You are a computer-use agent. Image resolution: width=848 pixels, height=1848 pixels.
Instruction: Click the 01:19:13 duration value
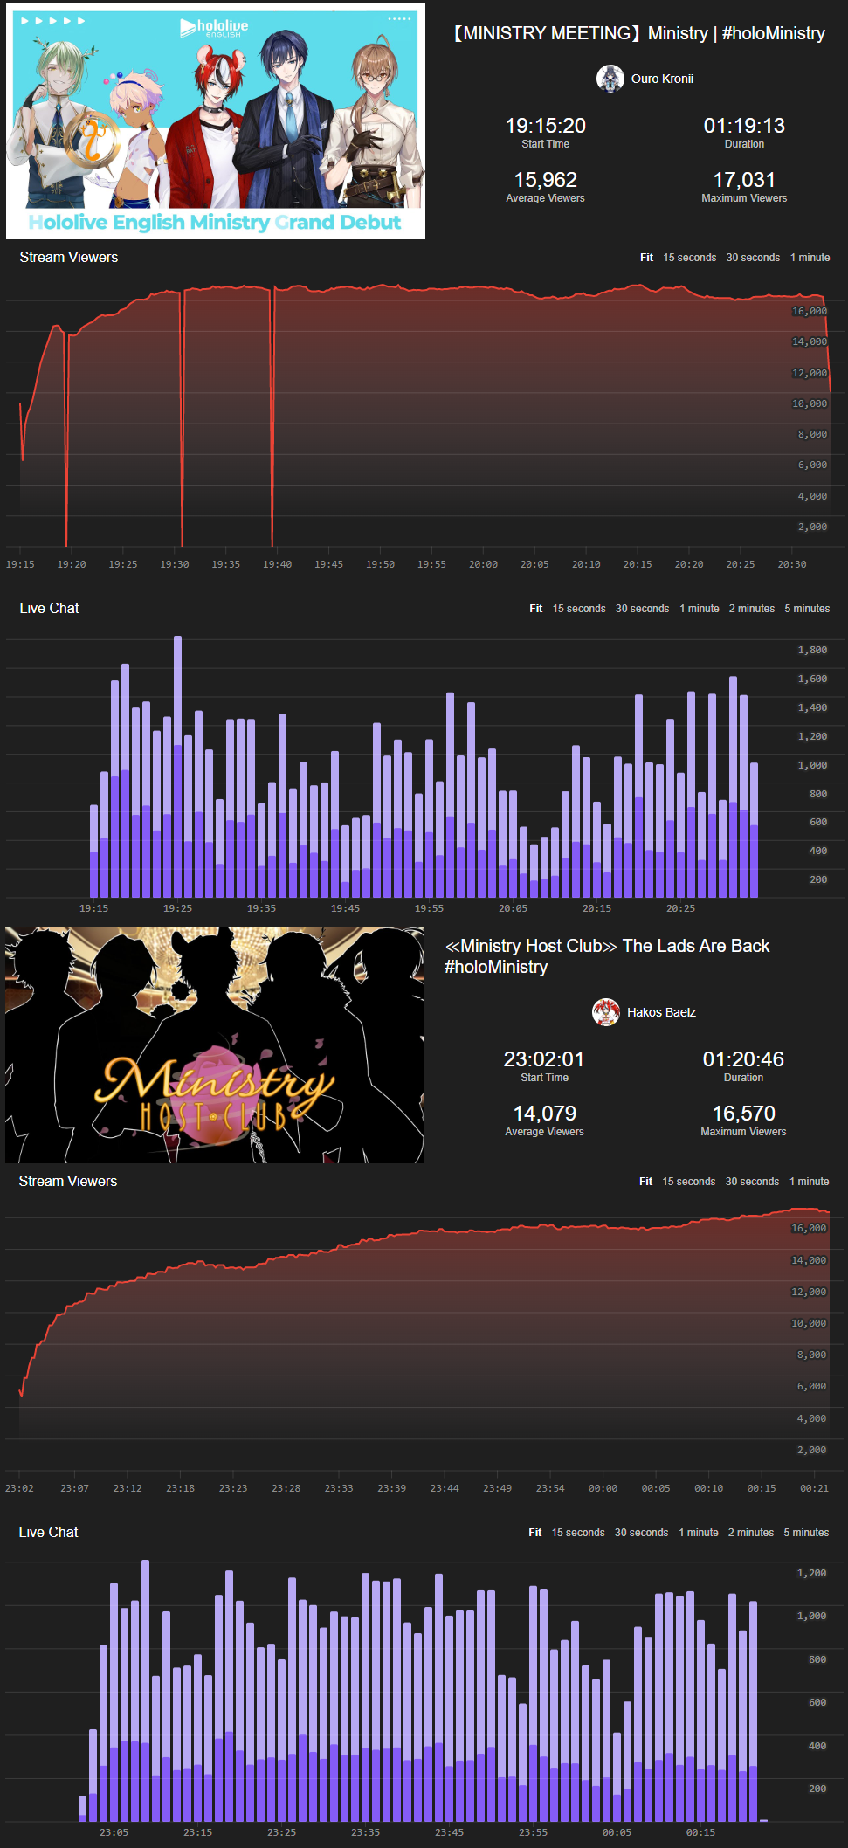744,126
